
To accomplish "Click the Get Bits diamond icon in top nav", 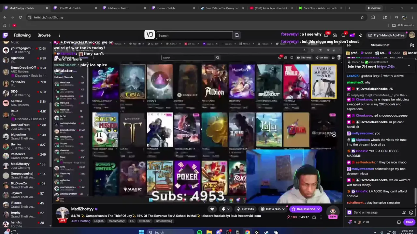I will click(x=361, y=35).
